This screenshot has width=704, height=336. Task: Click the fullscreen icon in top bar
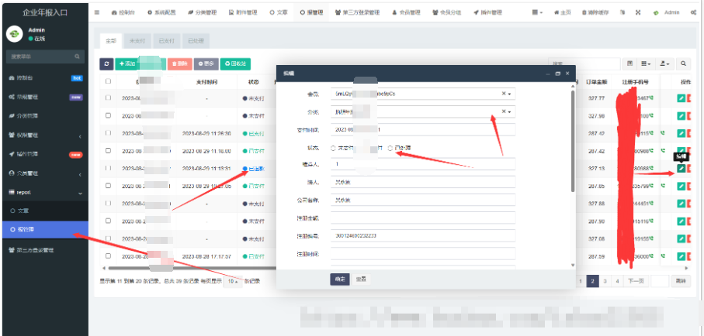click(x=638, y=13)
